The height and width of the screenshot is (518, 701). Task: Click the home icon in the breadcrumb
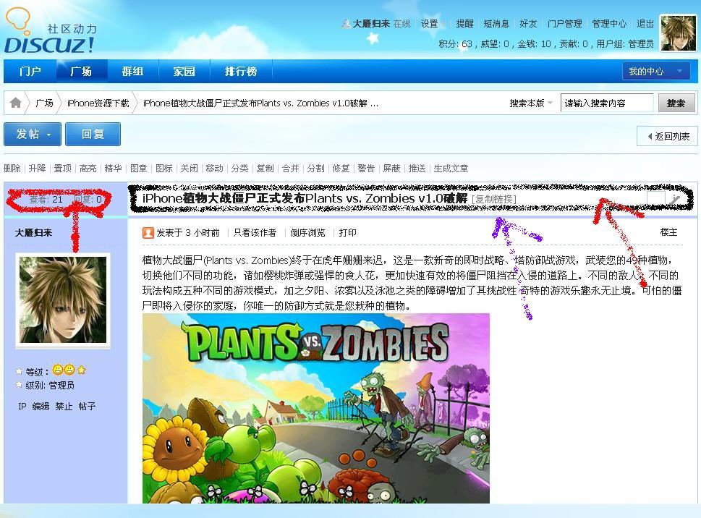(x=16, y=103)
